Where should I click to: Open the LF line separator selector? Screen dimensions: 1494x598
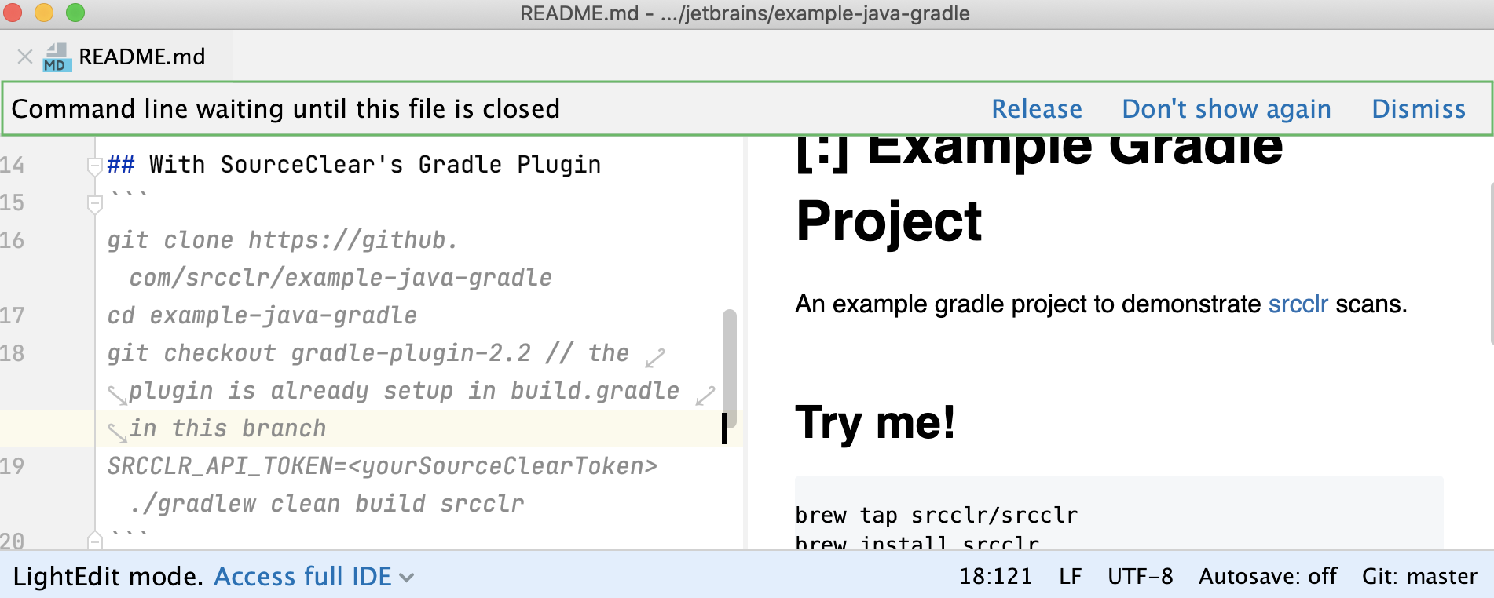tap(1070, 577)
